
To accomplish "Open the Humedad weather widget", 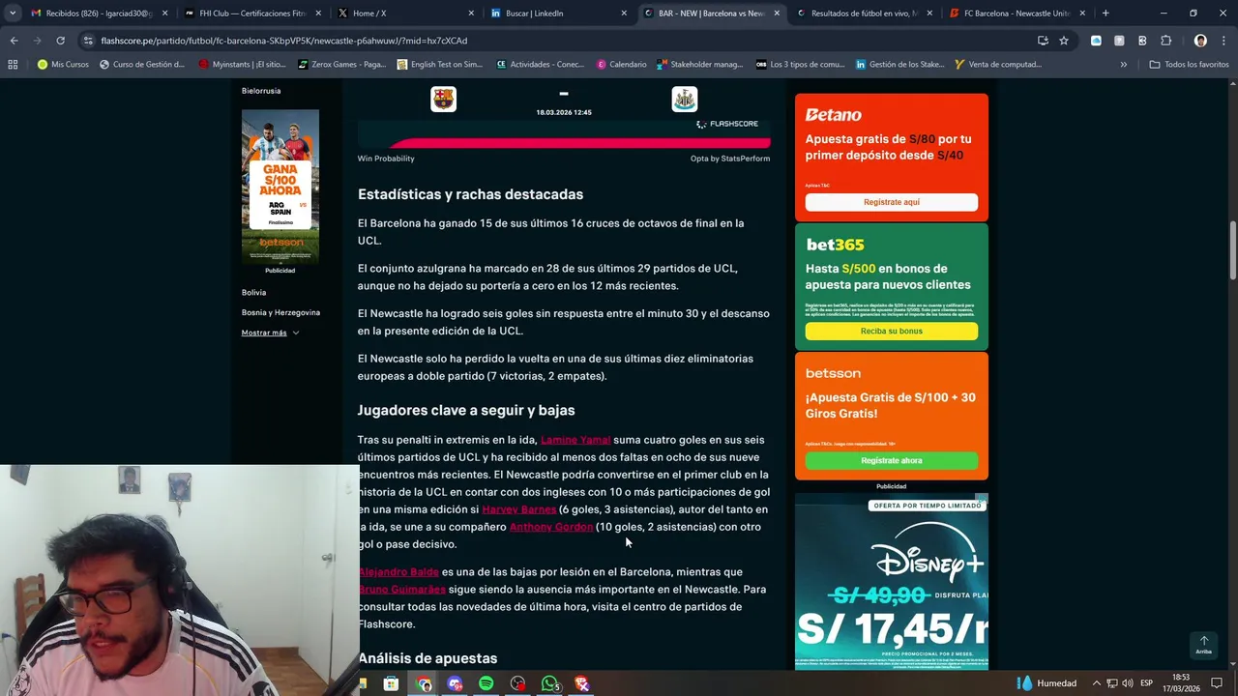I will pyautogui.click(x=1046, y=683).
